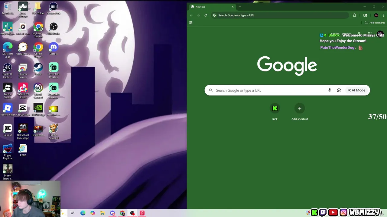This screenshot has height=217, width=387.
Task: Open AI Mode in Google search
Action: tap(356, 90)
